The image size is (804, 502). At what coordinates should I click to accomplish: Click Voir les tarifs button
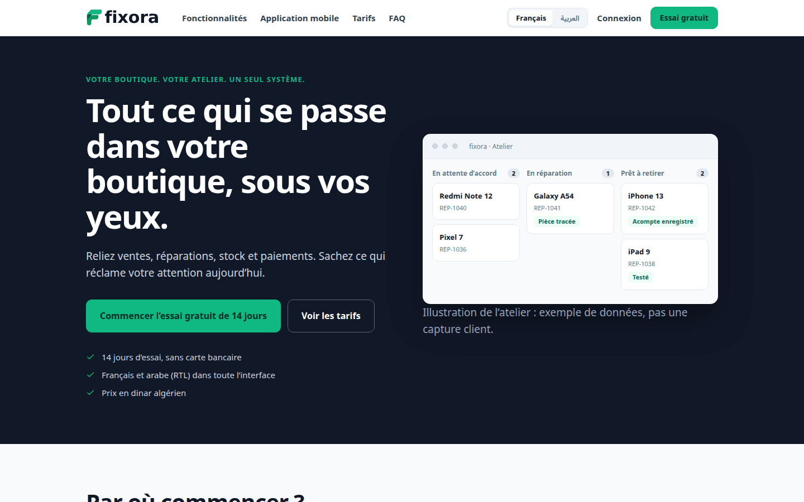click(x=331, y=316)
